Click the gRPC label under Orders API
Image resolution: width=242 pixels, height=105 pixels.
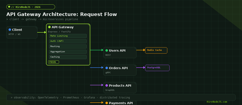click(108, 72)
